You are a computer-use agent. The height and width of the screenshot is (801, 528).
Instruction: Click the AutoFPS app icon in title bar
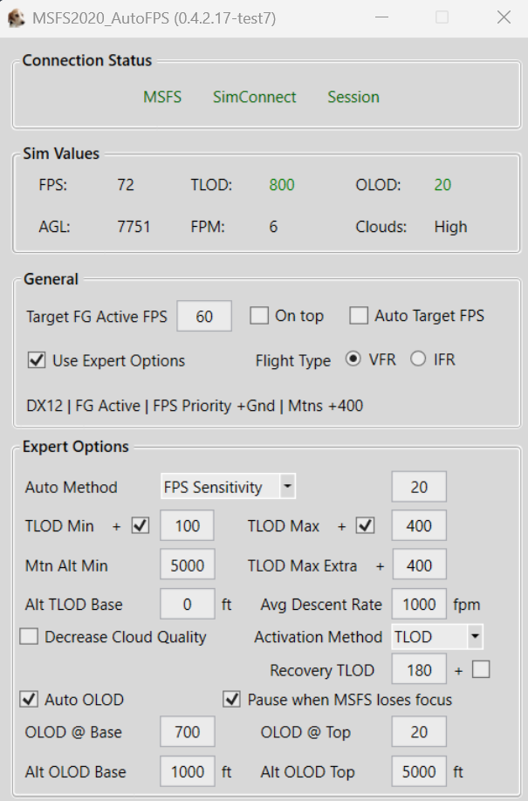[16, 17]
